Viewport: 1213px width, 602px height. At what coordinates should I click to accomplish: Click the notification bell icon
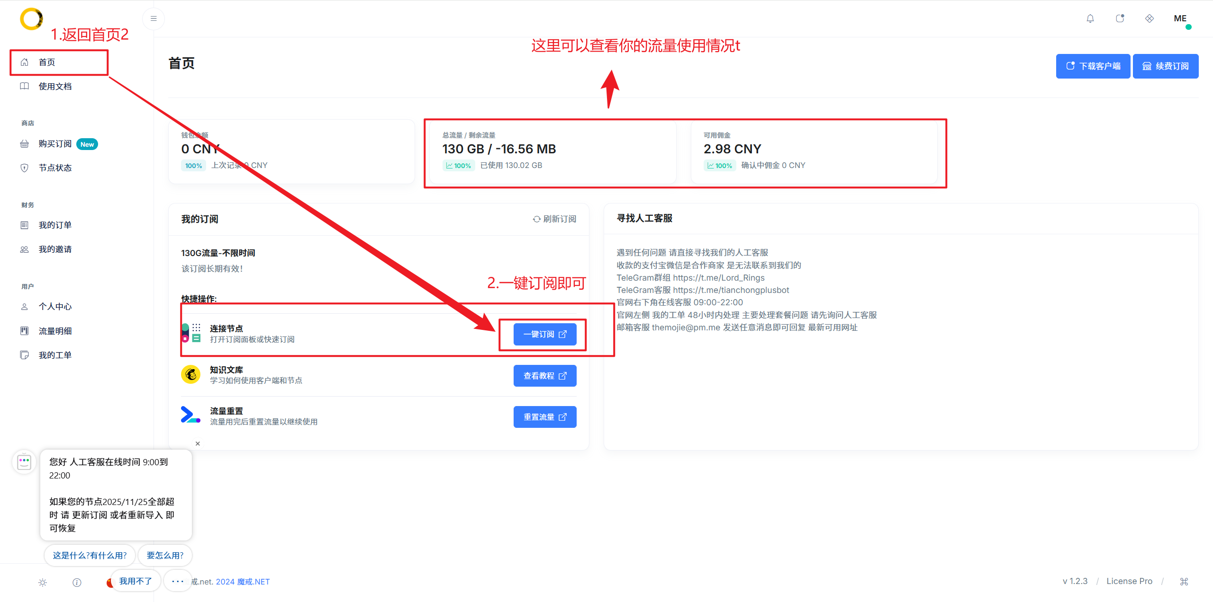coord(1090,18)
